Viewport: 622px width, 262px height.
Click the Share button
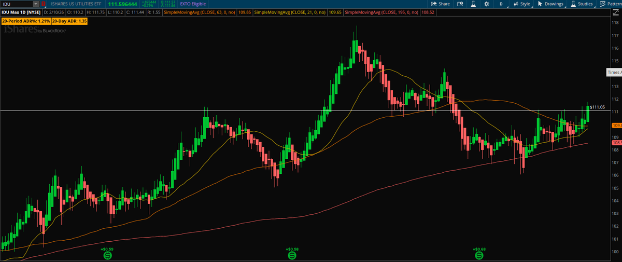441,4
